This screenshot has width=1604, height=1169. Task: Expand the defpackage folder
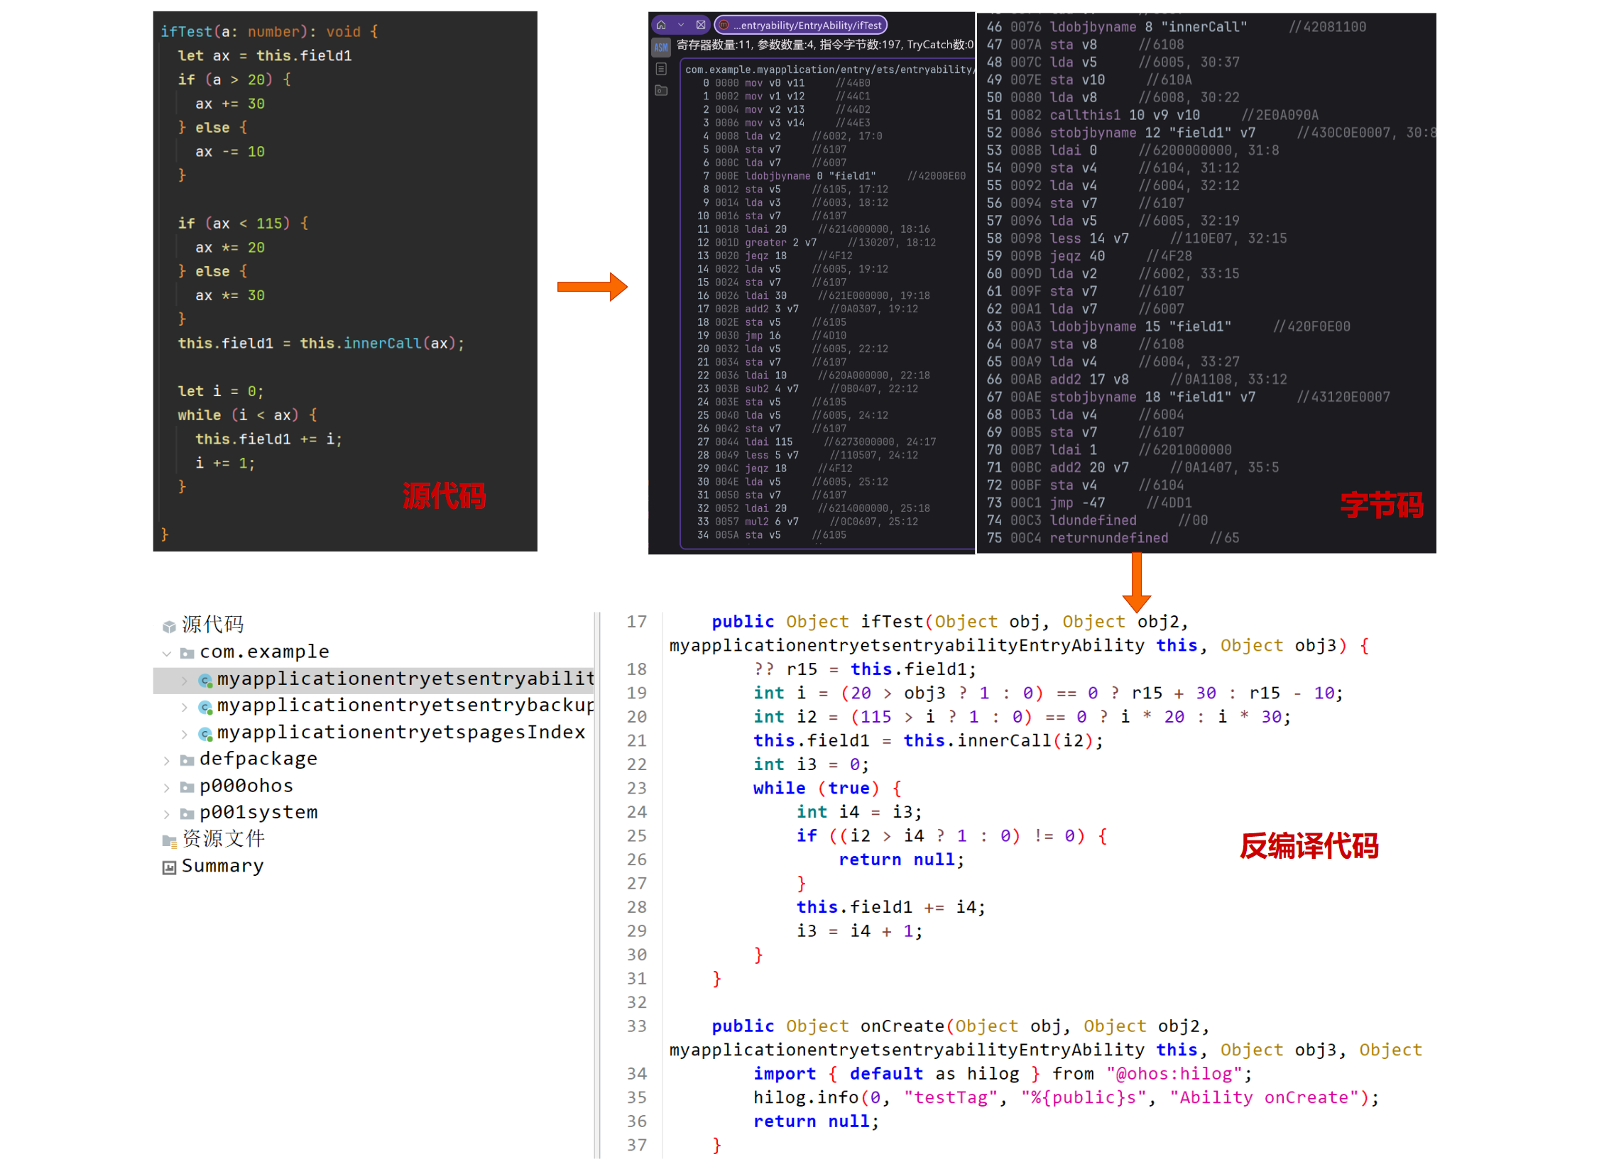point(167,761)
